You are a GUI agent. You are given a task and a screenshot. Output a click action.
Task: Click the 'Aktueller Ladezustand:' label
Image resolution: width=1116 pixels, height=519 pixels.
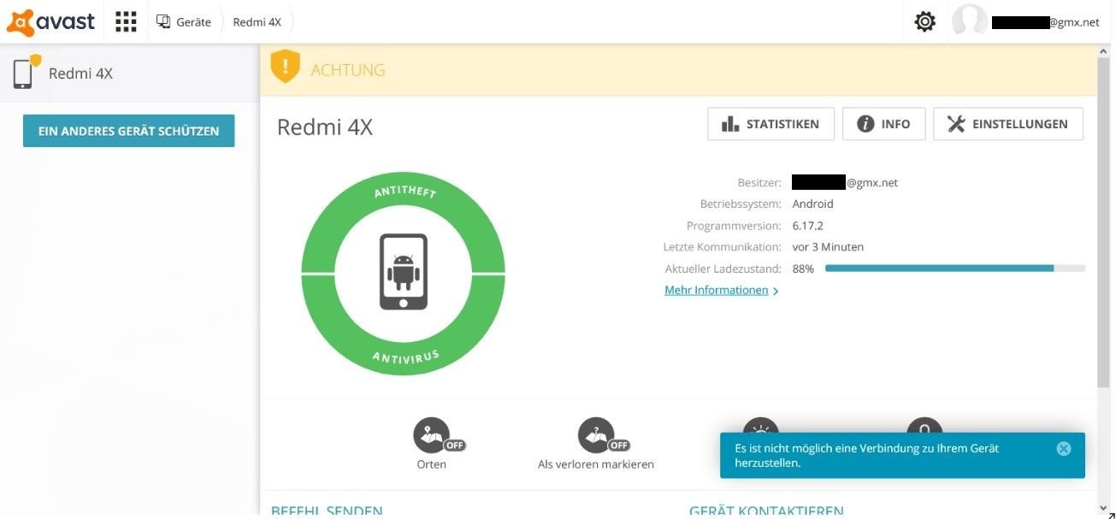point(723,268)
